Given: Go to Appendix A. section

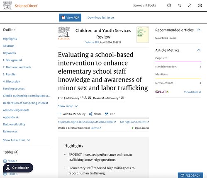Looking at the screenshot, I should (11, 117).
